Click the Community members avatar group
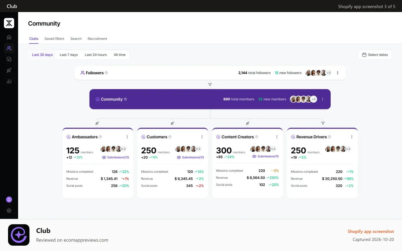Image resolution: width=402 pixels, height=251 pixels. [x=304, y=99]
